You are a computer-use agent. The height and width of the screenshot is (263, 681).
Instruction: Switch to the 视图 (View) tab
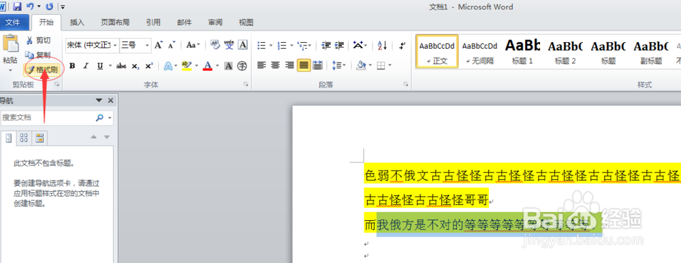click(x=246, y=22)
